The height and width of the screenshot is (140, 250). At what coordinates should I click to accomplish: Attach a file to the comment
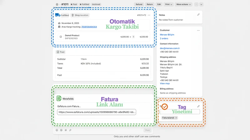pos(70,130)
